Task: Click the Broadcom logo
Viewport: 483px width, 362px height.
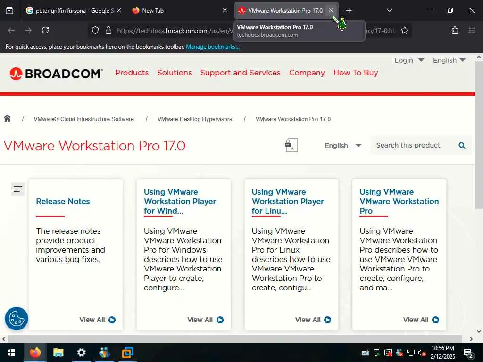Action: click(x=56, y=74)
